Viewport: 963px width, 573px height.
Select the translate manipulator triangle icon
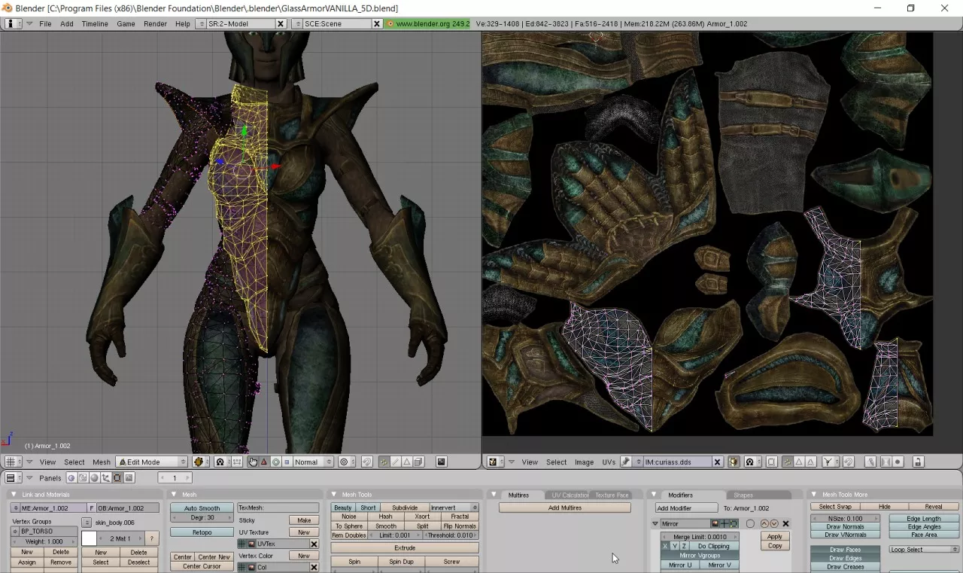(x=264, y=462)
